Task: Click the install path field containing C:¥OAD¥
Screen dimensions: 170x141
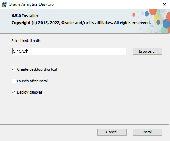Action: pyautogui.click(x=69, y=51)
